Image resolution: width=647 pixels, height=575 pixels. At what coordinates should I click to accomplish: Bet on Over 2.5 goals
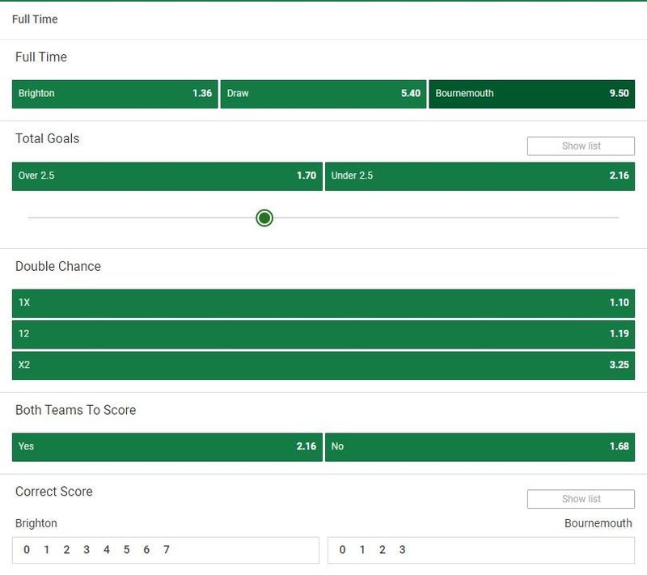tap(167, 176)
